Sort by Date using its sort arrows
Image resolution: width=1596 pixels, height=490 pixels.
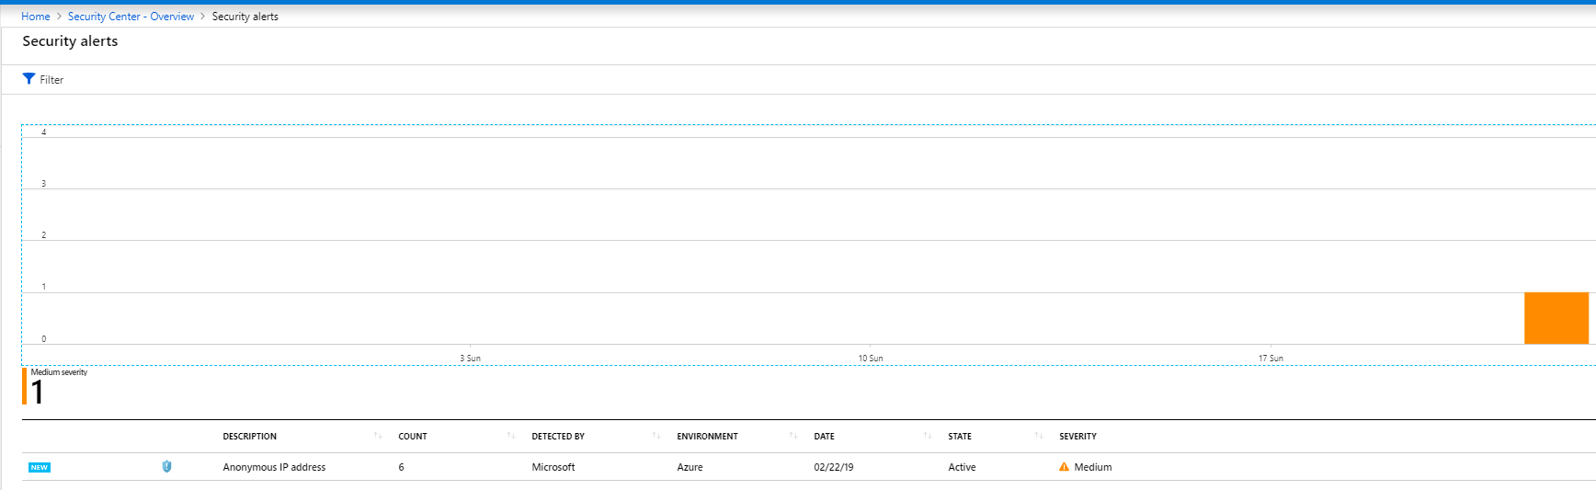tap(928, 436)
